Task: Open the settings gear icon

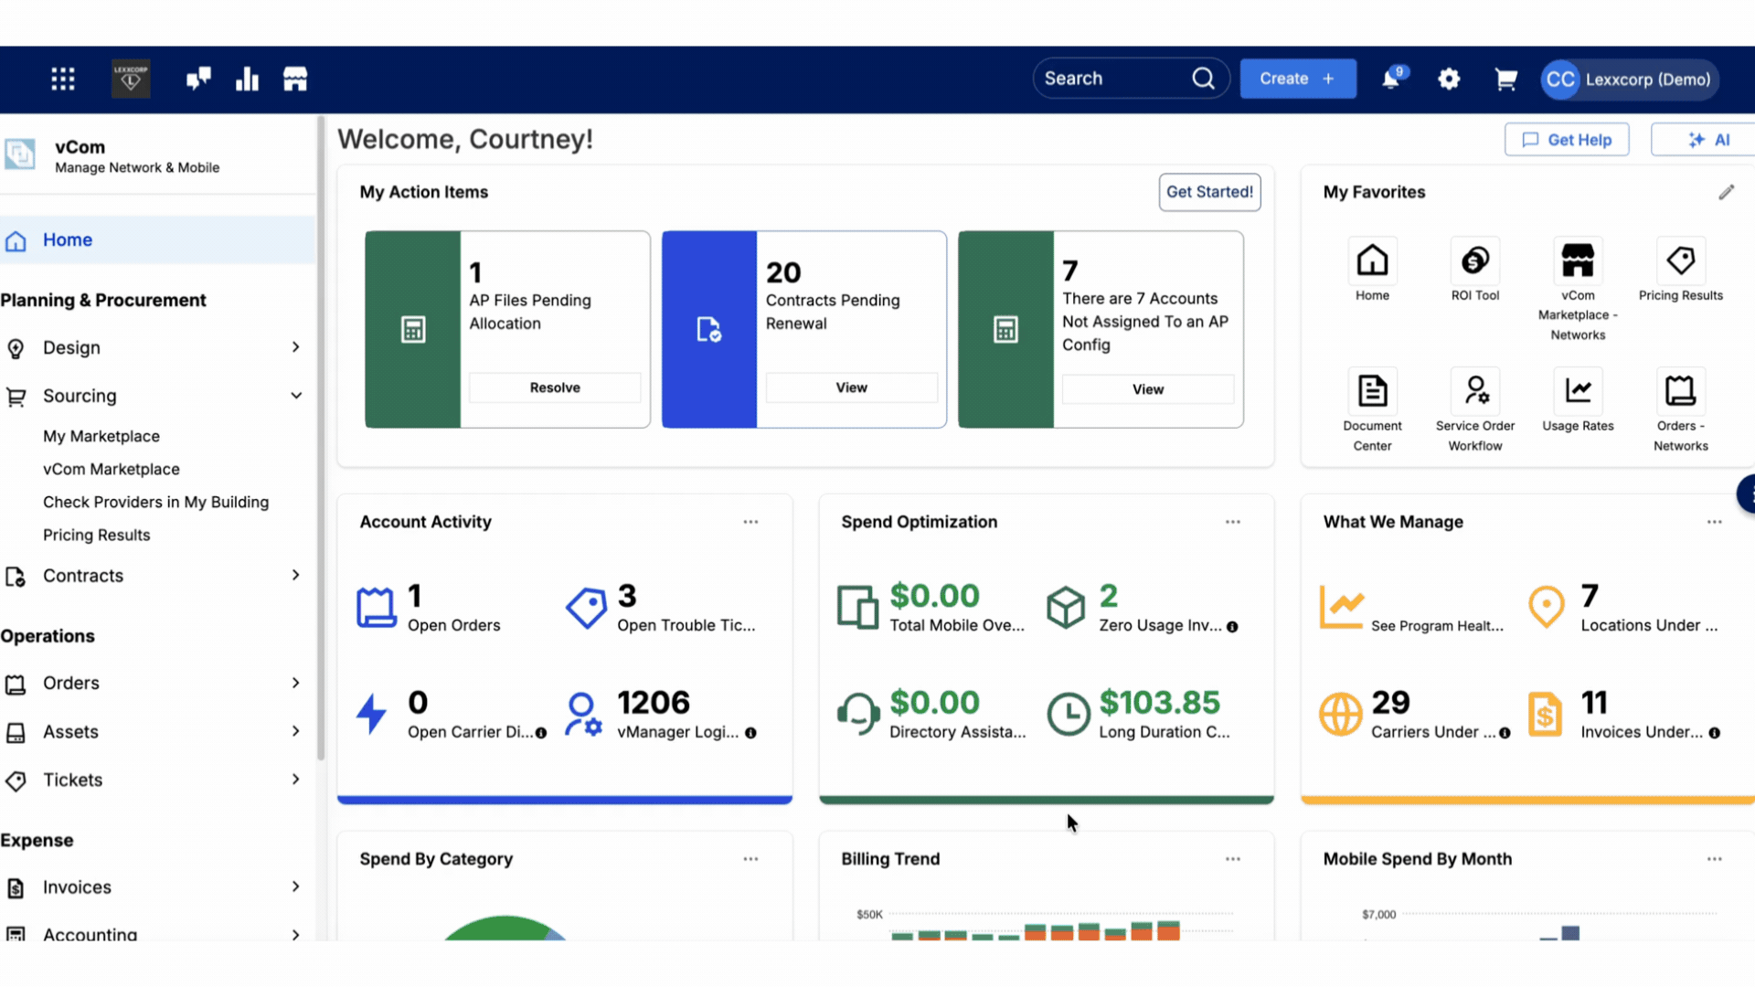Action: tap(1449, 79)
